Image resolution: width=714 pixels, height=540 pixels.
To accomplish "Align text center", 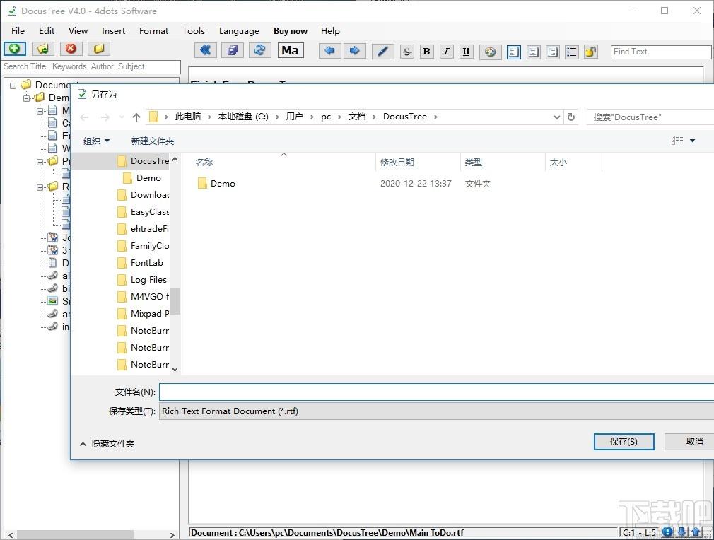I will pyautogui.click(x=533, y=52).
